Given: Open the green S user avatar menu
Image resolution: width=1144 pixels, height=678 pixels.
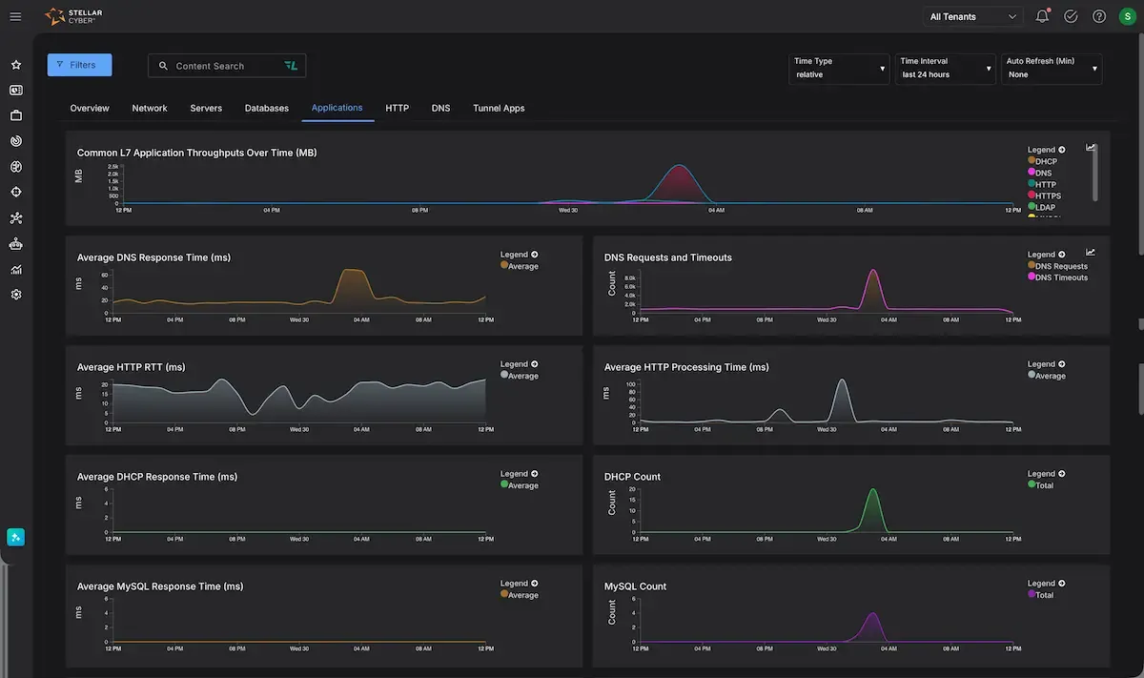Looking at the screenshot, I should tap(1128, 16).
